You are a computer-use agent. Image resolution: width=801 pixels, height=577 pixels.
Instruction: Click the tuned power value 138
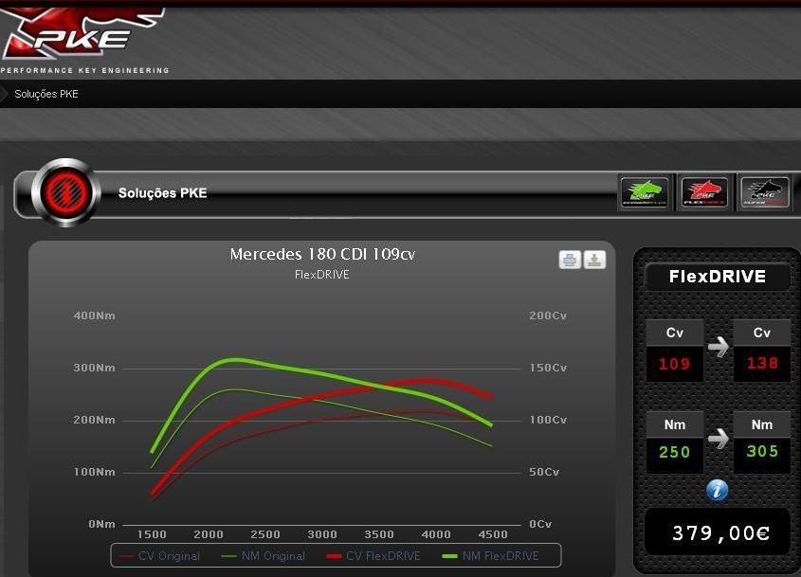click(762, 363)
